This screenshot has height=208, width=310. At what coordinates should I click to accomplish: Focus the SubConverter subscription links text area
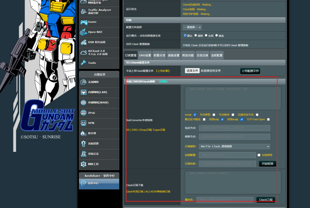pos(233,98)
